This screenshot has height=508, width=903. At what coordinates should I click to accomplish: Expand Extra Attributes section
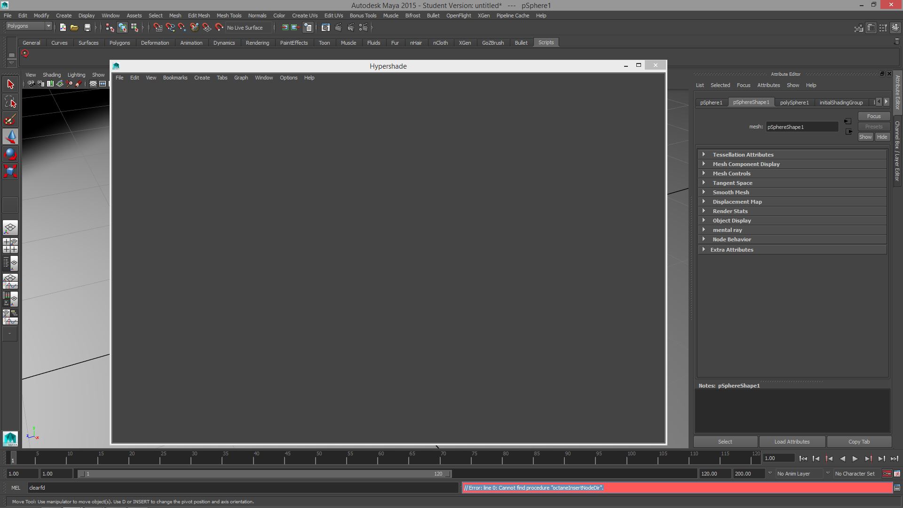point(792,250)
